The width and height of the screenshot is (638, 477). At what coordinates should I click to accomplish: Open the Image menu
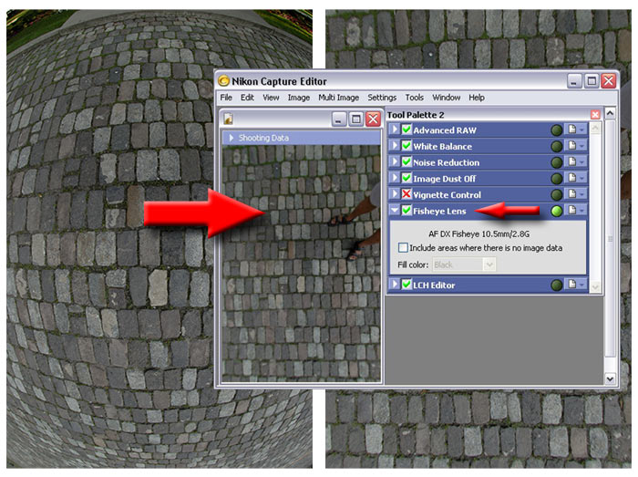(299, 98)
